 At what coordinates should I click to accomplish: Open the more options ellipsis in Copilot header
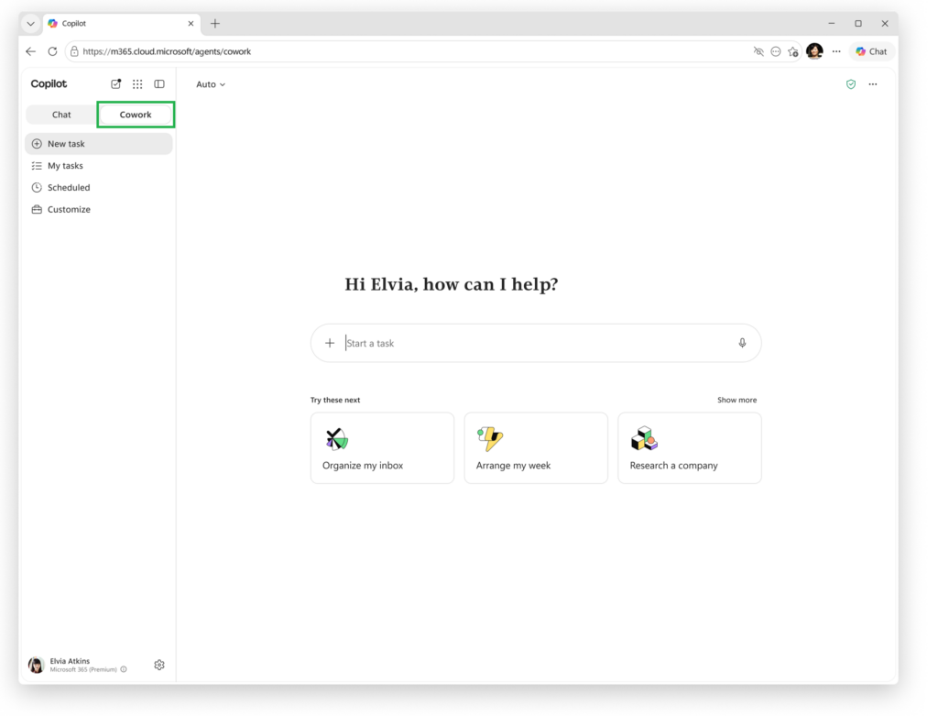(x=873, y=84)
